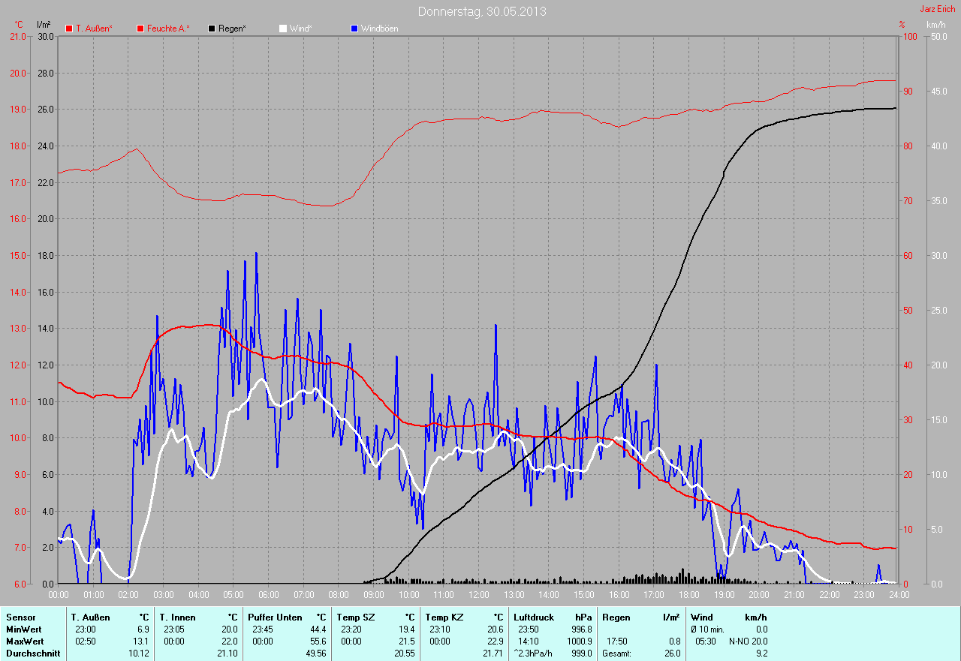
Task: Click the T. Außen max time '02:50'
Action: coord(86,641)
